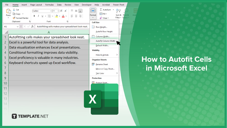The width and height of the screenshot is (227, 128).
Task: Decrease font size with smaller A icon
Action: (66, 11)
